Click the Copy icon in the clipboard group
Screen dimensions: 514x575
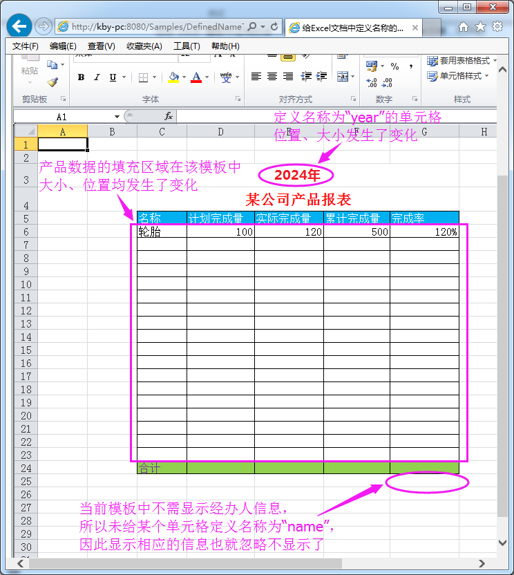point(52,65)
